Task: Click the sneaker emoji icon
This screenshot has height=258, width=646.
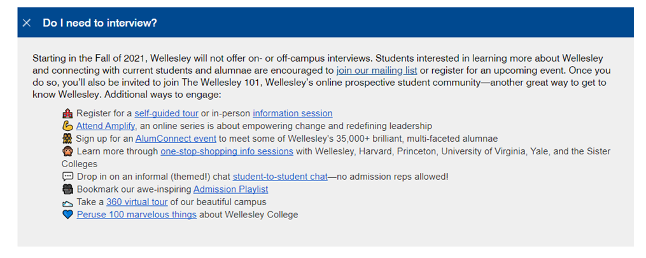Action: tap(67, 203)
